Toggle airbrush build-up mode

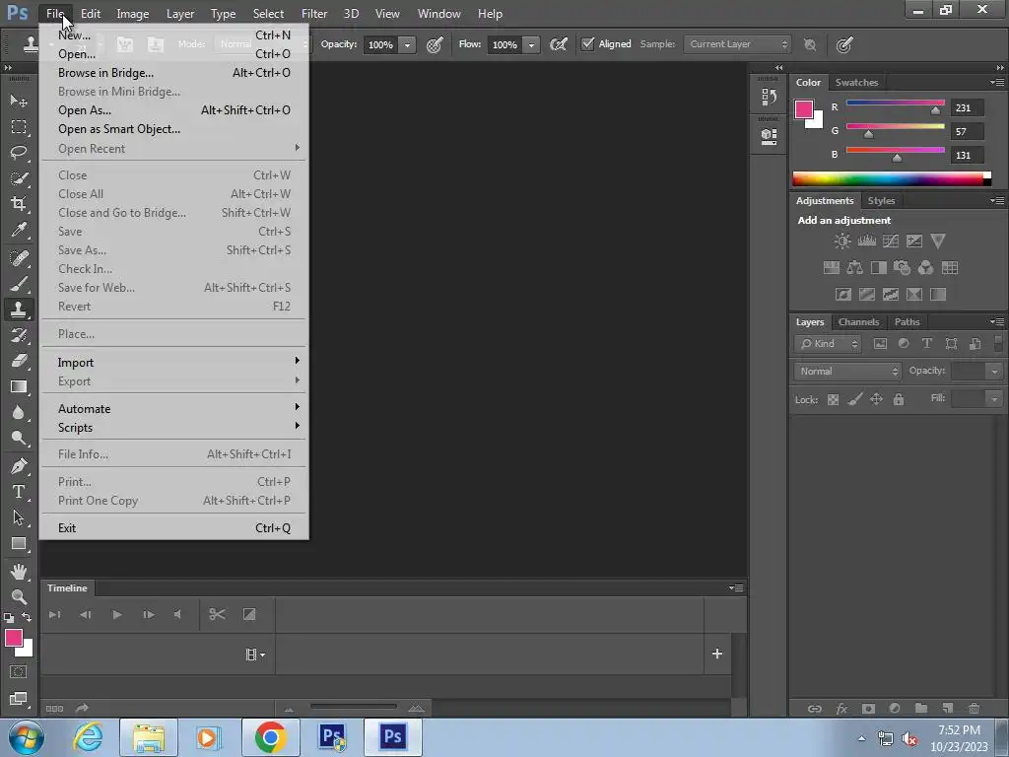pyautogui.click(x=559, y=44)
